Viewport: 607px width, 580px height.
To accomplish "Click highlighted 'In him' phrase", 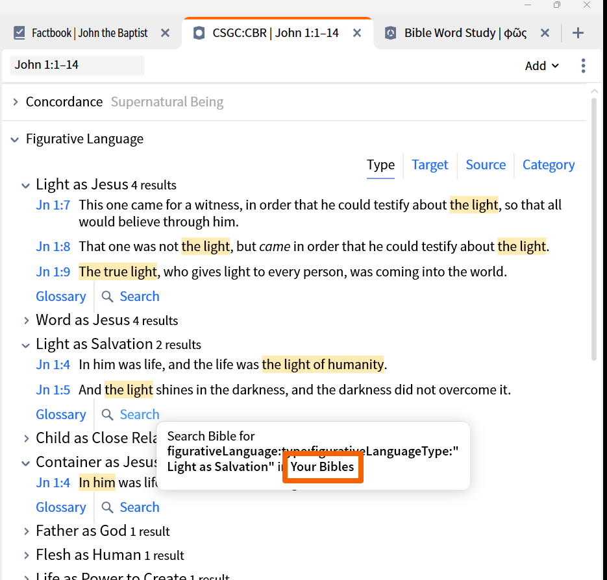I will (x=97, y=483).
